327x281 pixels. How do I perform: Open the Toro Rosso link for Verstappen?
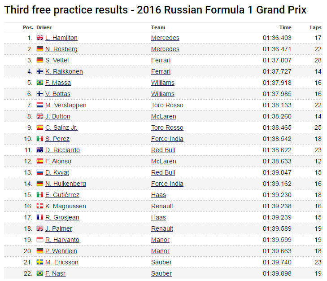tap(167, 105)
